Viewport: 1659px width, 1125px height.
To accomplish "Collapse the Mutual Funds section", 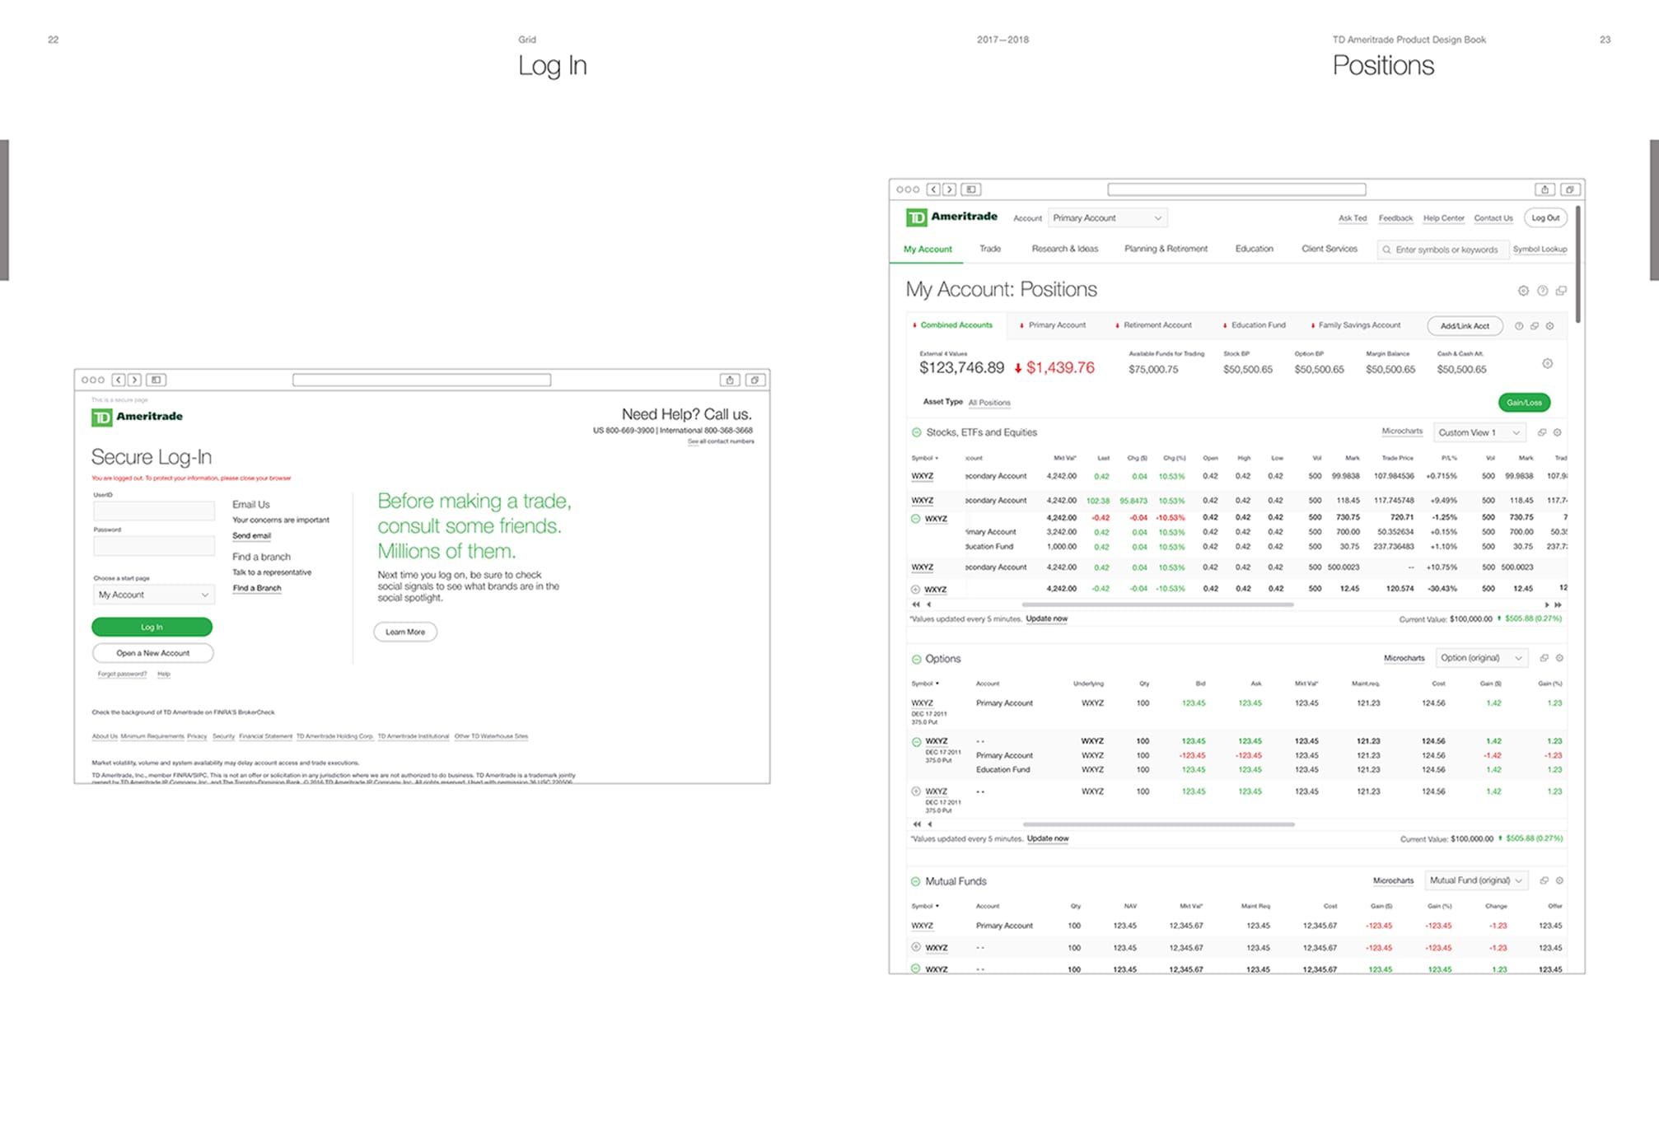I will (x=916, y=881).
